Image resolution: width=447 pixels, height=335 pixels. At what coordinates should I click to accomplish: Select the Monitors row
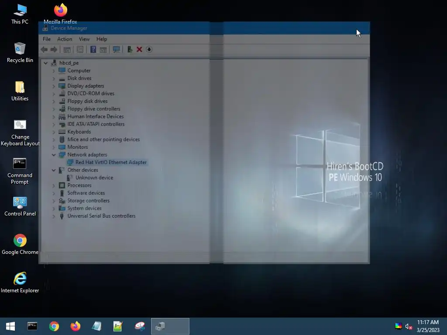coord(78,147)
